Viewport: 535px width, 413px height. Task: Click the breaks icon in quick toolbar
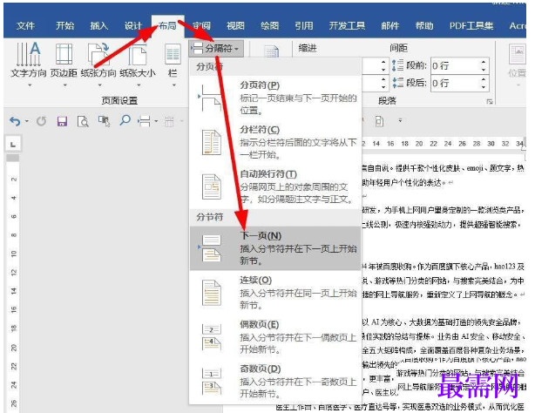[144, 121]
